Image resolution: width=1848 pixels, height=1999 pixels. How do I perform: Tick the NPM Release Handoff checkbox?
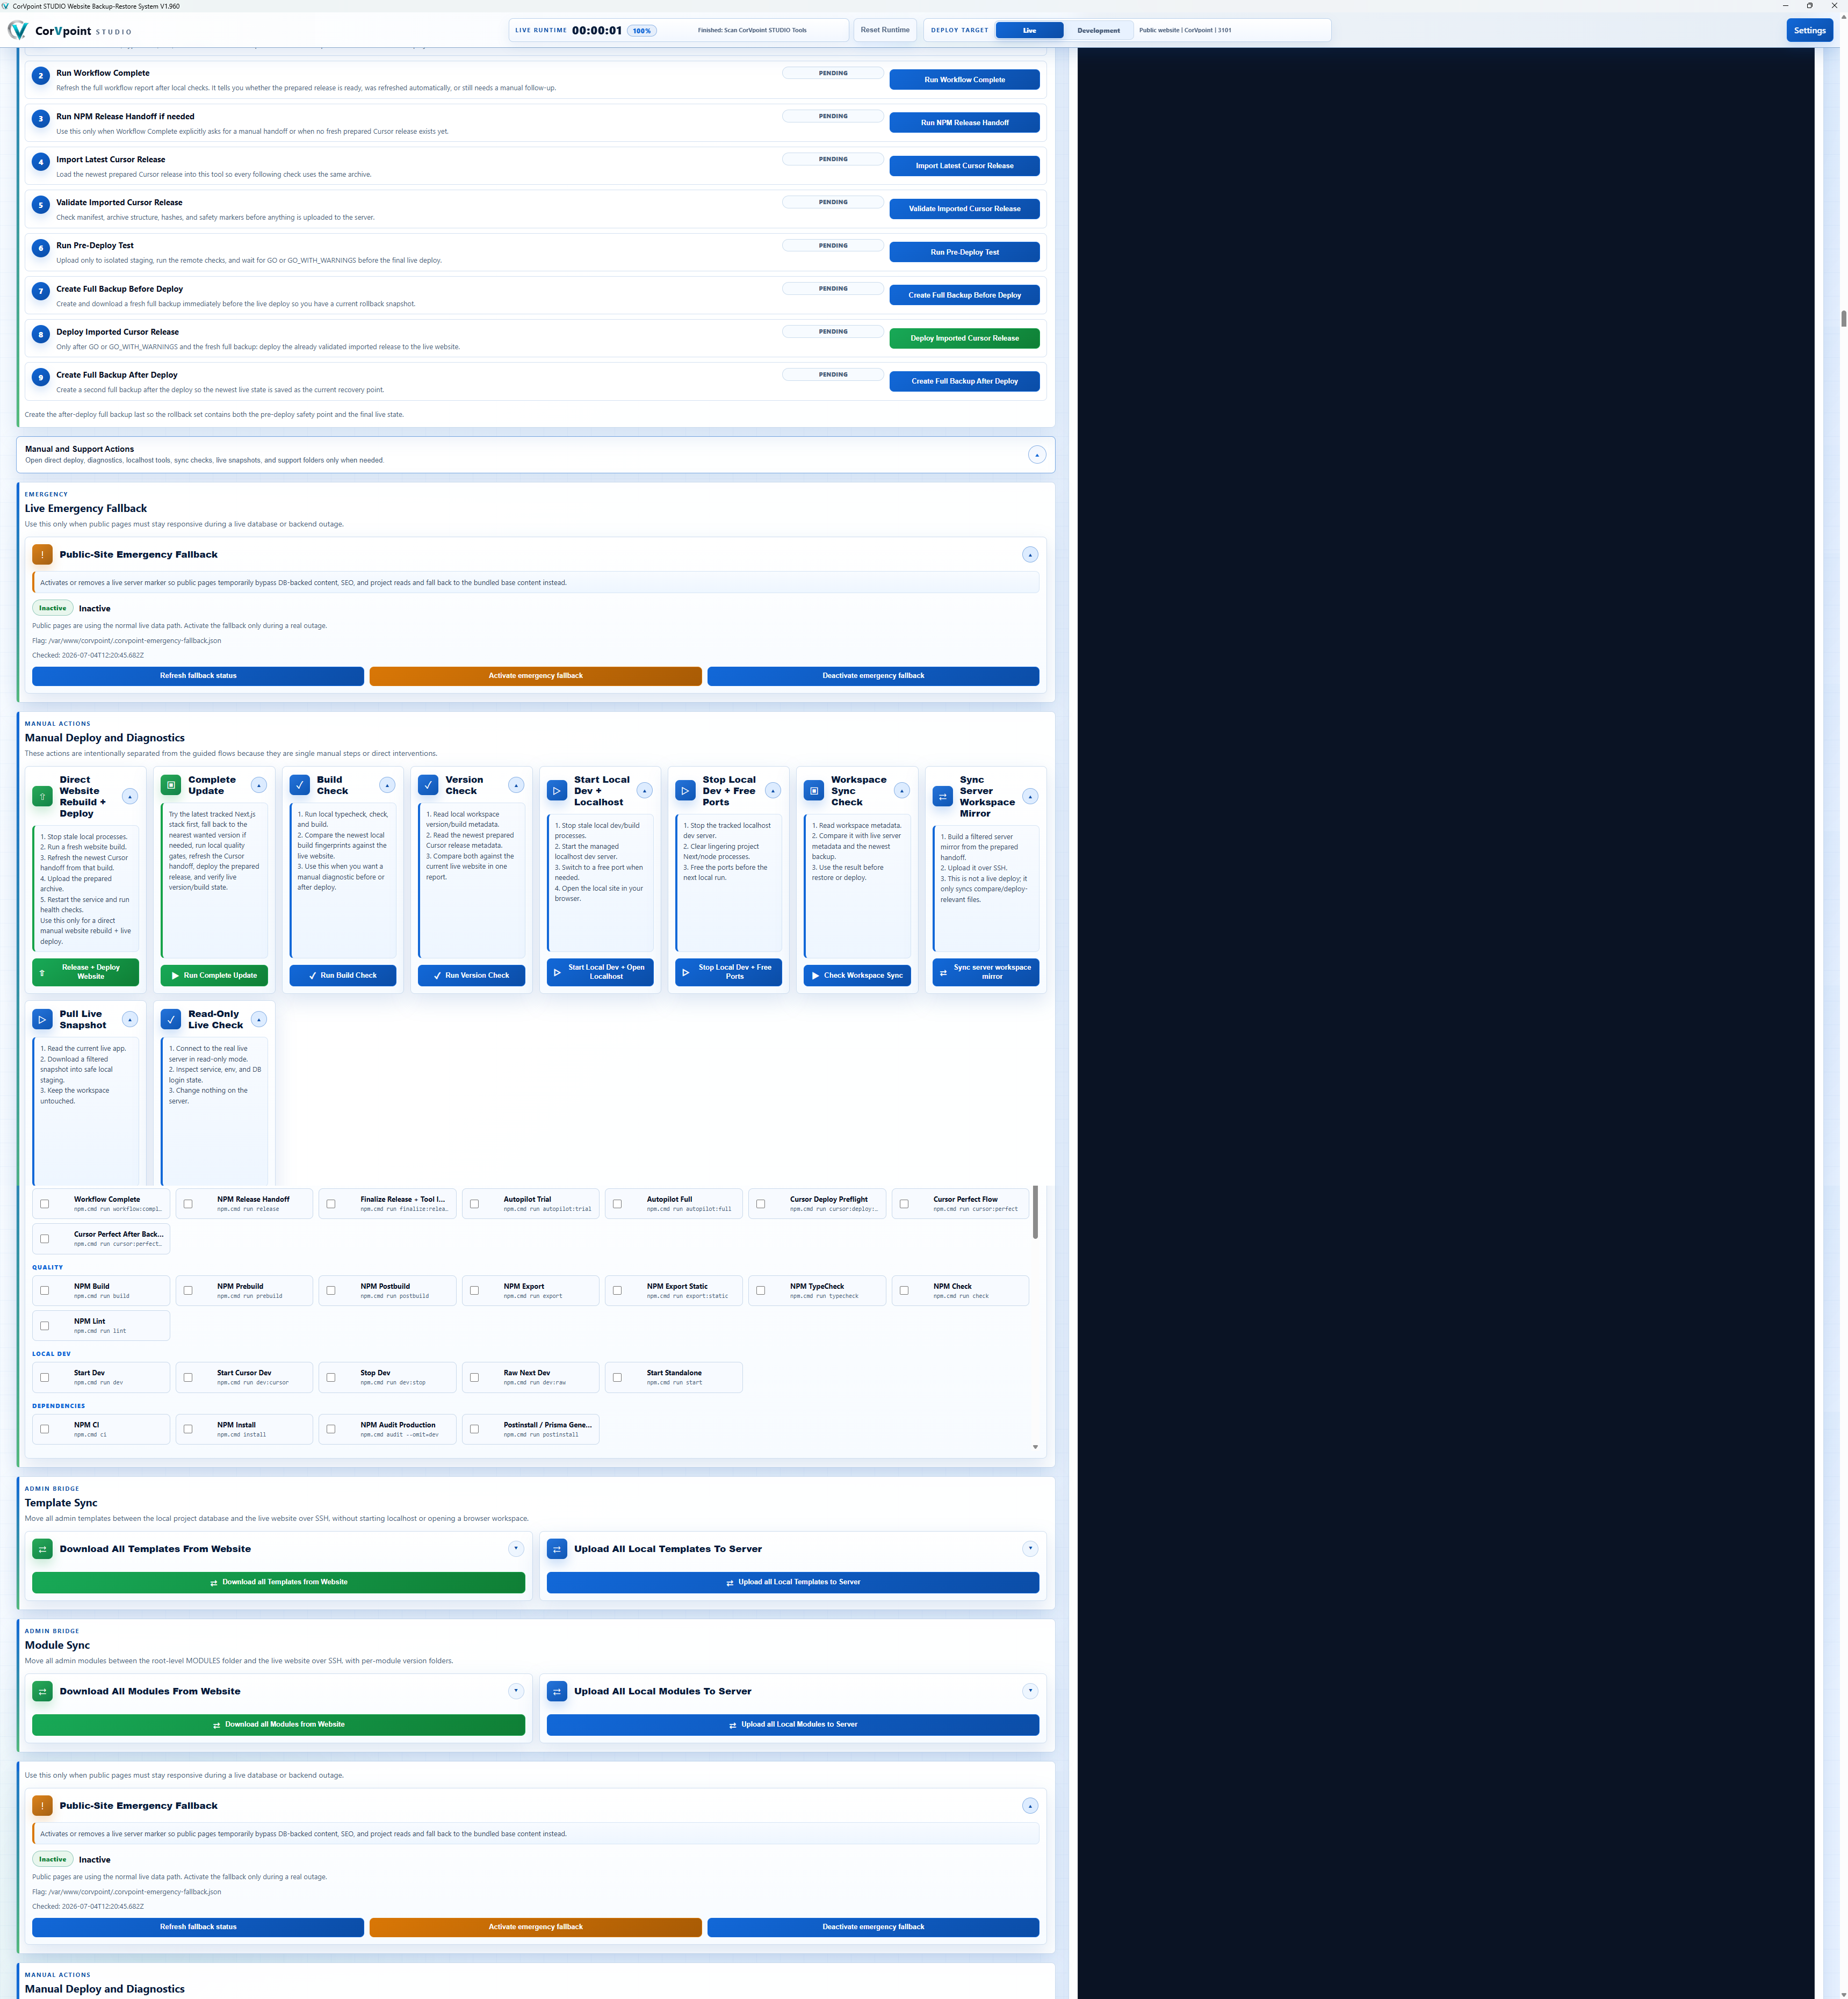pyautogui.click(x=188, y=1204)
